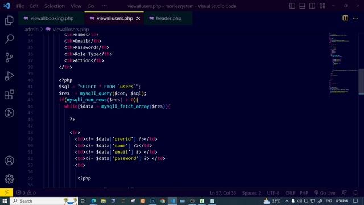
Task: Toggle the primary side bar layout icon
Action: (x=292, y=6)
